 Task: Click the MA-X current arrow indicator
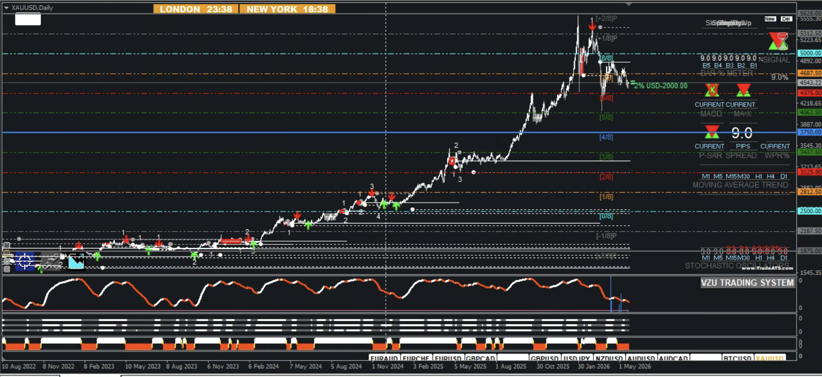point(743,90)
